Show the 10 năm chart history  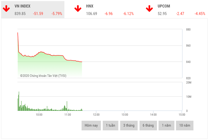coord(185,126)
